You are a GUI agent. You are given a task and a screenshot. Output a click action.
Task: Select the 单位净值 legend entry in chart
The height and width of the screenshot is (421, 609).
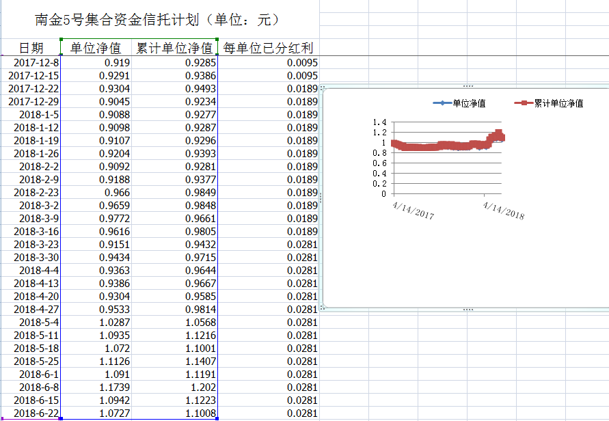[x=459, y=103]
